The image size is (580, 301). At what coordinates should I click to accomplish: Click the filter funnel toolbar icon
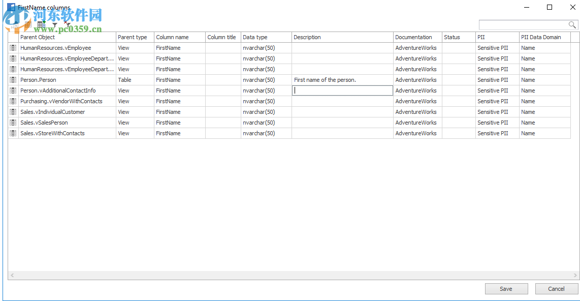[x=55, y=25]
